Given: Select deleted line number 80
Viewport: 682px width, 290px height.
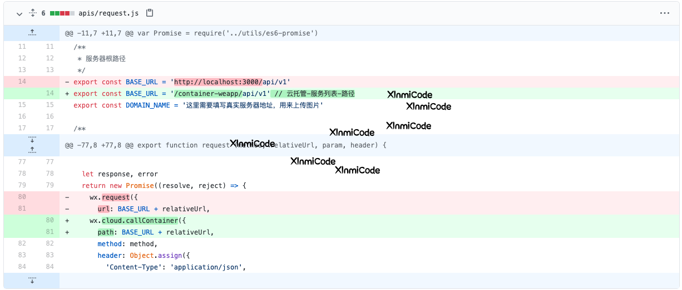Looking at the screenshot, I should (x=22, y=197).
